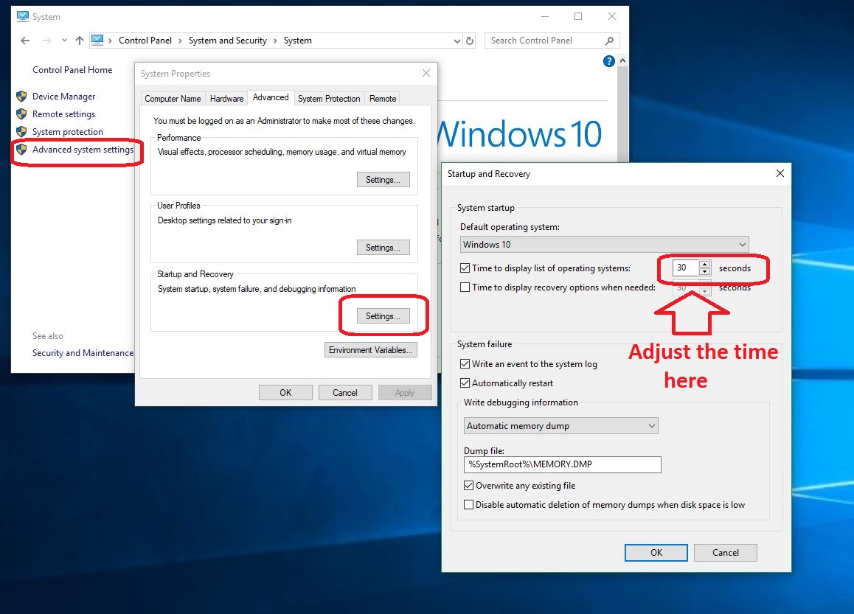Click the Environment Variables button
The width and height of the screenshot is (854, 614).
pos(371,350)
